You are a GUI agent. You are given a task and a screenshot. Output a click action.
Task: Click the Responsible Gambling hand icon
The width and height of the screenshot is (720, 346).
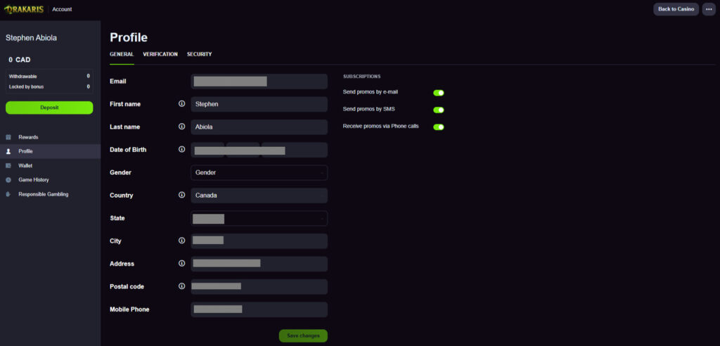8,194
